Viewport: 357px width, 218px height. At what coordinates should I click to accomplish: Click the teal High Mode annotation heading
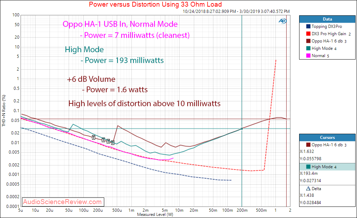84,49
